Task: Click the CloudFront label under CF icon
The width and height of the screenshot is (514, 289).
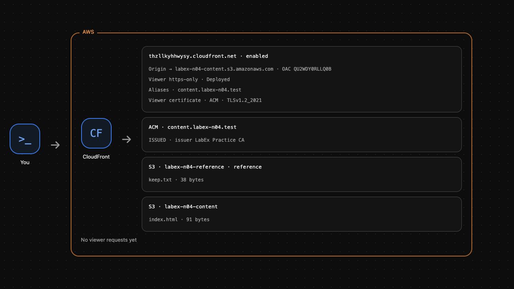Action: coord(96,157)
